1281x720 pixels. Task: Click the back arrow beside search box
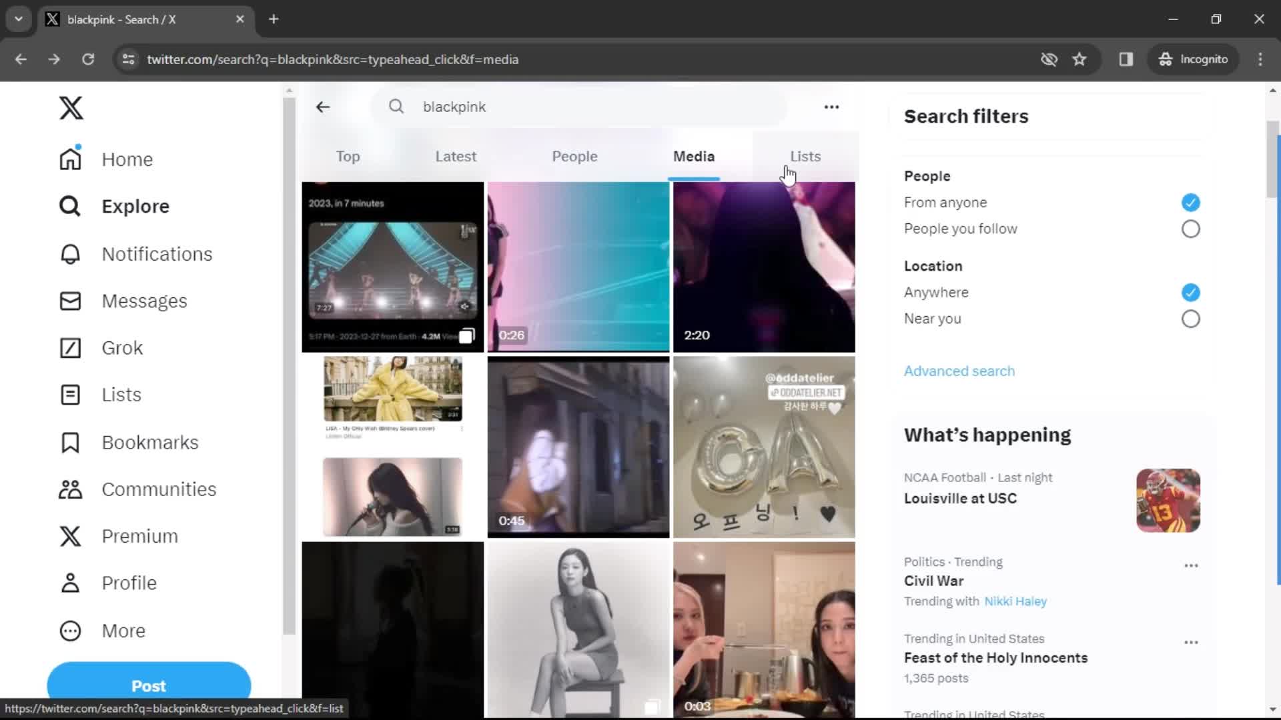323,107
